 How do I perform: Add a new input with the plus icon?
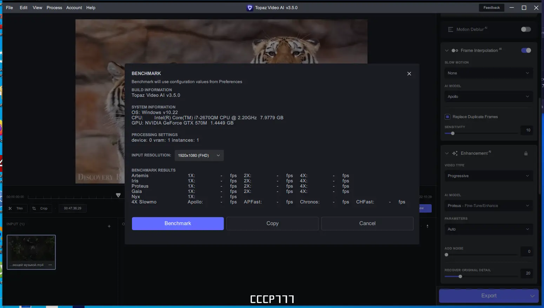pyautogui.click(x=109, y=226)
